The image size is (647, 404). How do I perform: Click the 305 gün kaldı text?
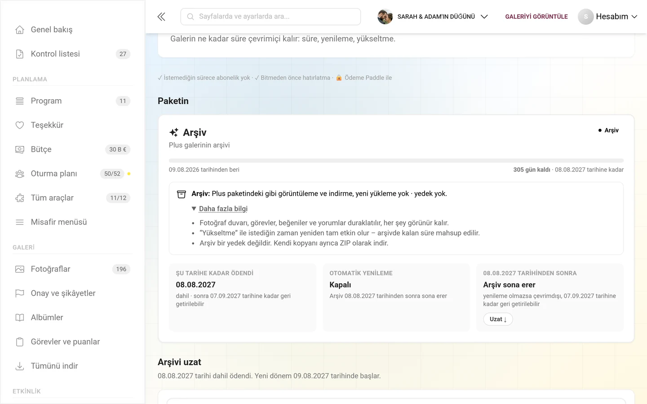point(532,170)
